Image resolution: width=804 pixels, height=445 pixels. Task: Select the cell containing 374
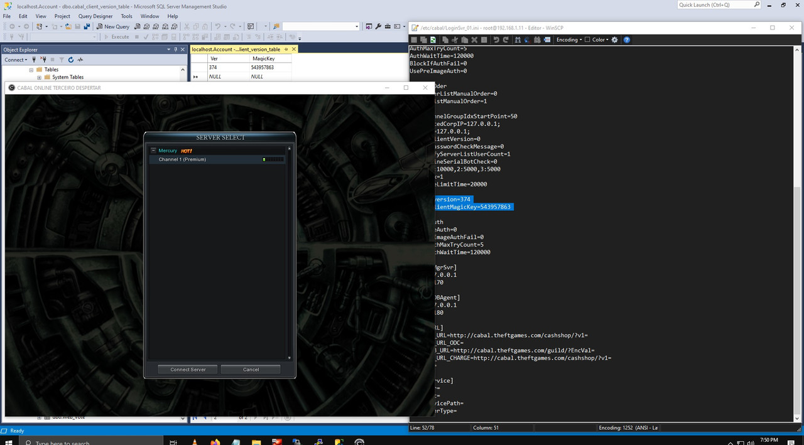[x=228, y=67]
